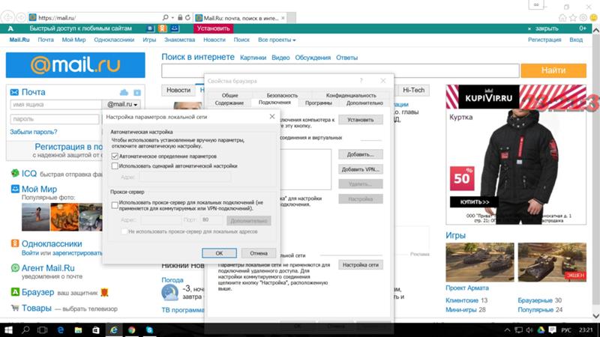600x337 pixels.
Task: Open Task View on the taskbar
Action: 43,330
